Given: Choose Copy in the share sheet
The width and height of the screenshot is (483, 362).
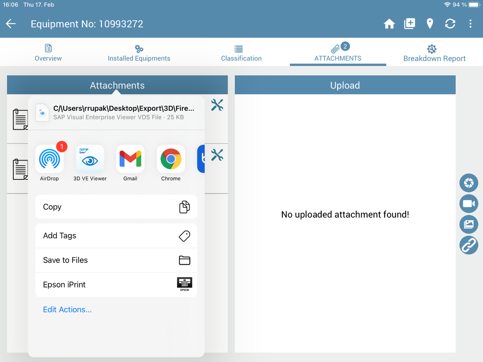Looking at the screenshot, I should 116,207.
